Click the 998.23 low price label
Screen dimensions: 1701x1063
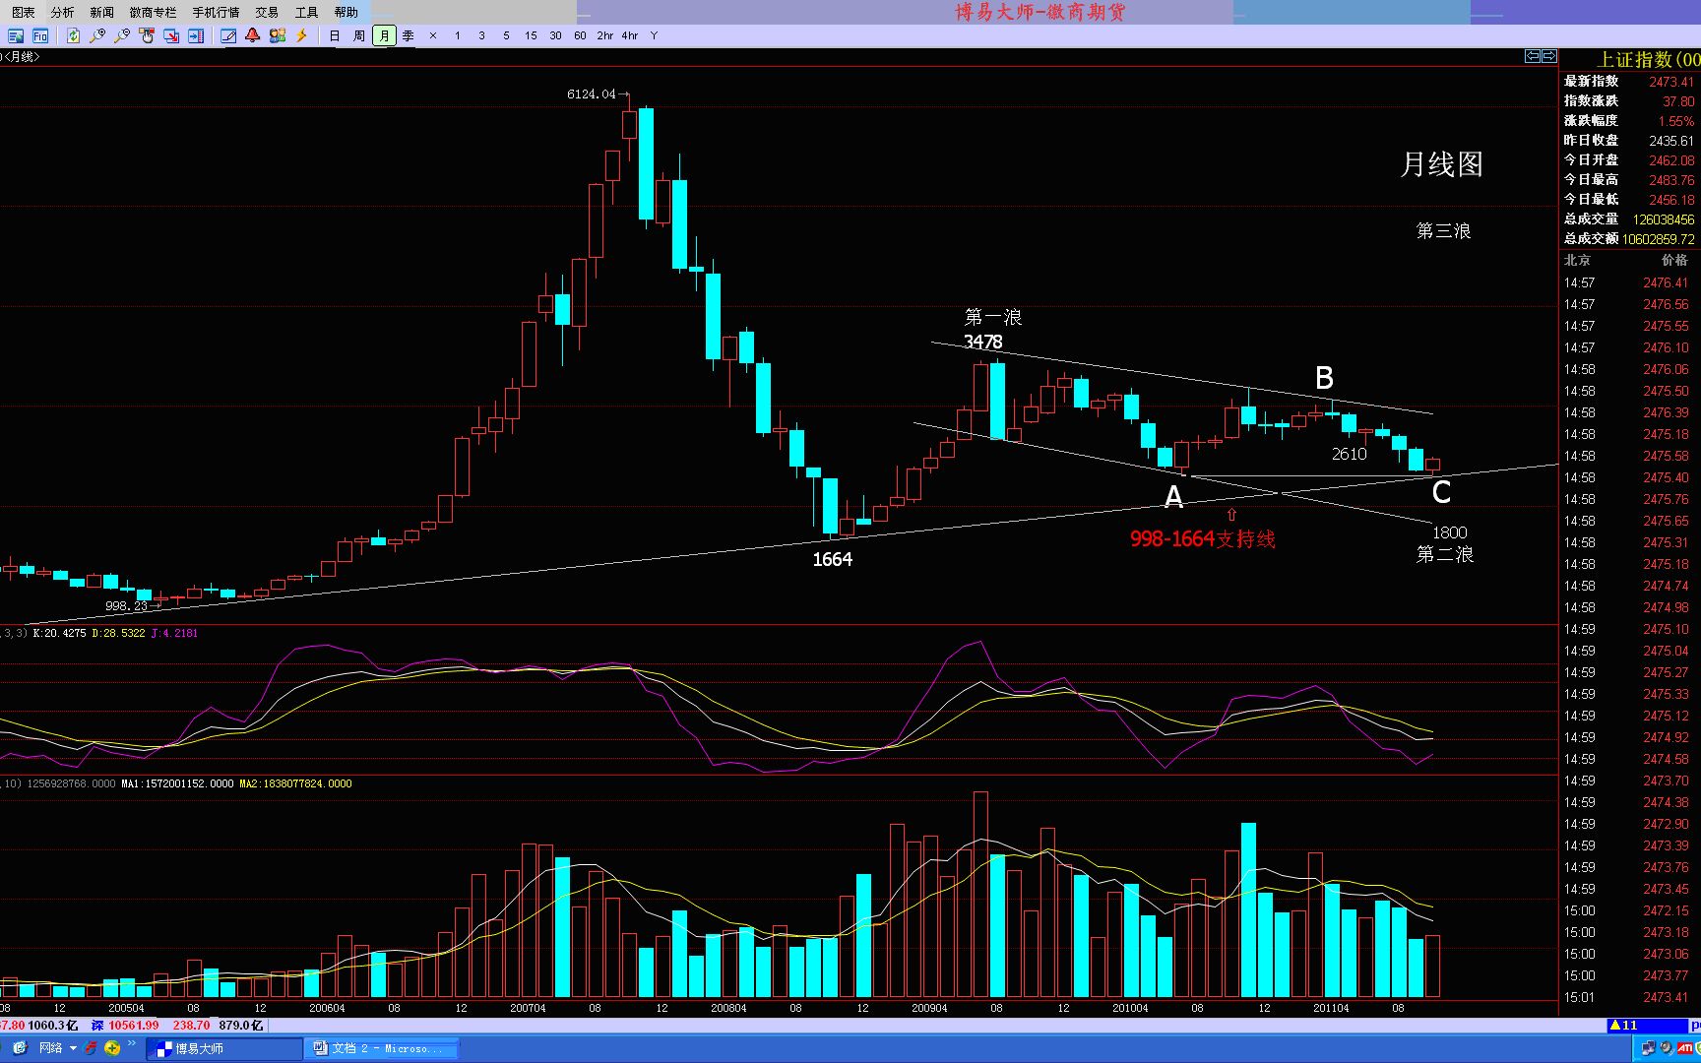[127, 605]
